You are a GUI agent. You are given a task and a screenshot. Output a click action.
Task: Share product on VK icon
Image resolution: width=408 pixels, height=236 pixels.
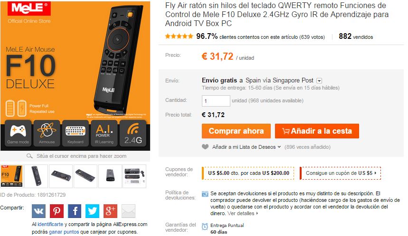pos(38,211)
